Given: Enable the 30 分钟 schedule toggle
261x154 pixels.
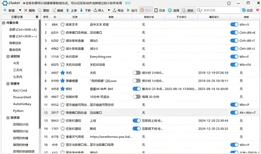Looking at the screenshot, I should pyautogui.click(x=137, y=96).
